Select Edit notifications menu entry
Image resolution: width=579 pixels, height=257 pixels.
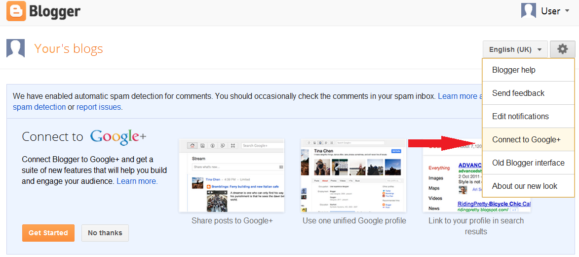click(x=520, y=116)
